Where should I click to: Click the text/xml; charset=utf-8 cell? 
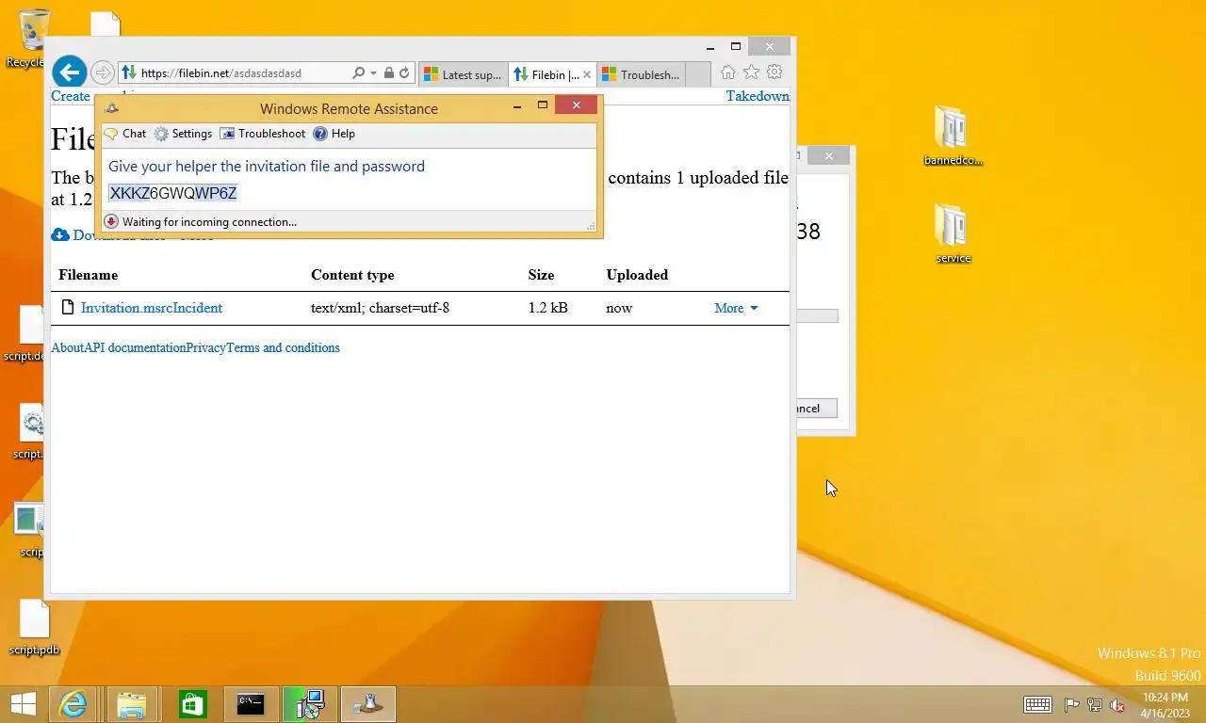[x=380, y=308]
